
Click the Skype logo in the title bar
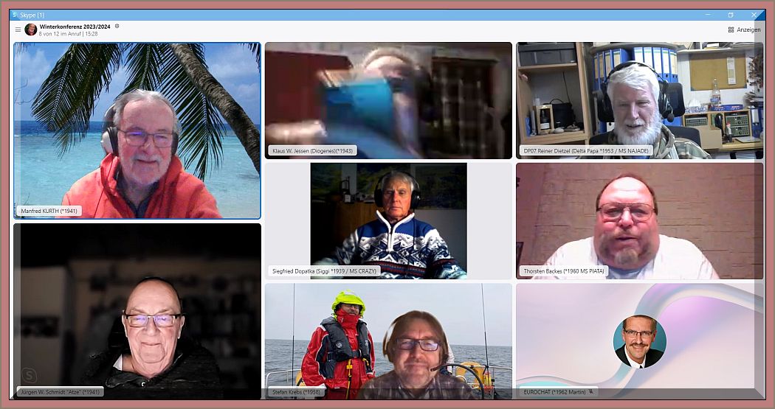[x=14, y=15]
